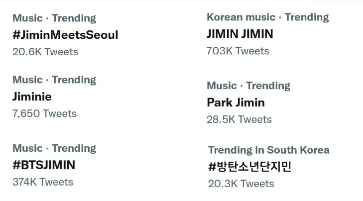363x201 pixels.
Task: Click the 20.6K Tweets count
Action: coord(45,51)
